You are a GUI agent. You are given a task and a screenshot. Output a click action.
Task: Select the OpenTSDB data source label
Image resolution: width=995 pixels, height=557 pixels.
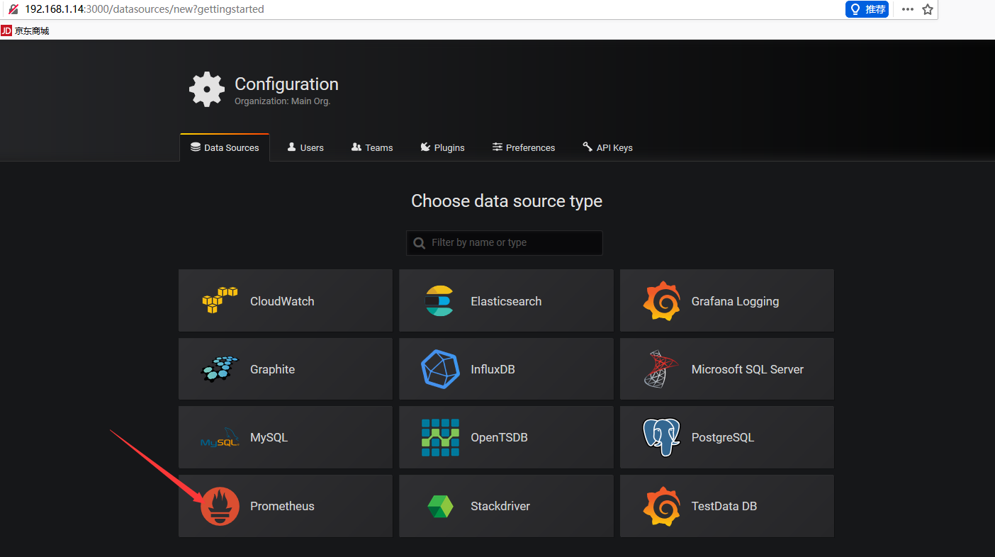(499, 437)
